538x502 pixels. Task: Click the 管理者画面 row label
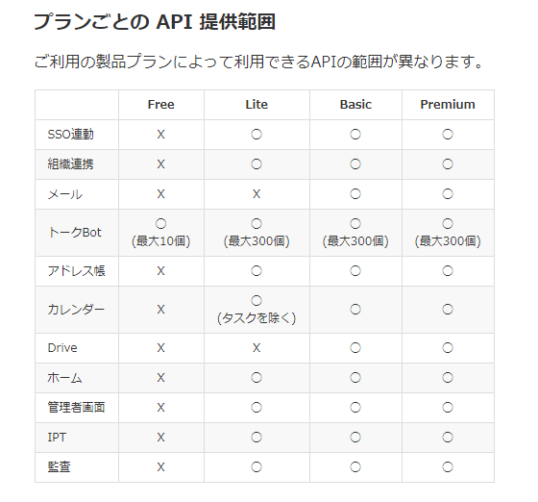[76, 407]
